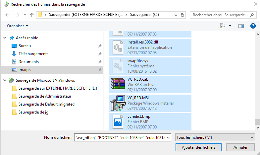Open the Nom du fichier dropdown arrow
260x155 pixels.
point(168,137)
